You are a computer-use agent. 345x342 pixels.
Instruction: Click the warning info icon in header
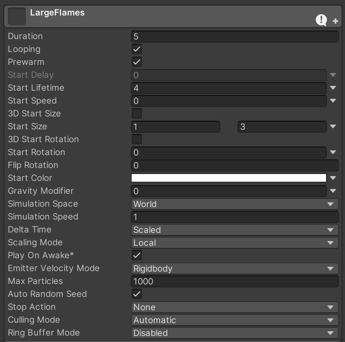coord(321,20)
